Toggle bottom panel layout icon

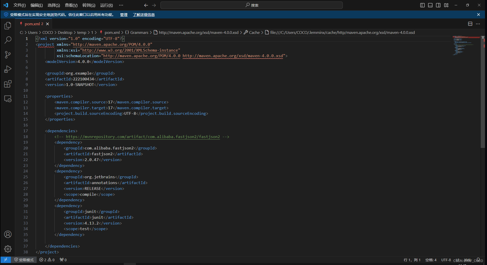430,5
